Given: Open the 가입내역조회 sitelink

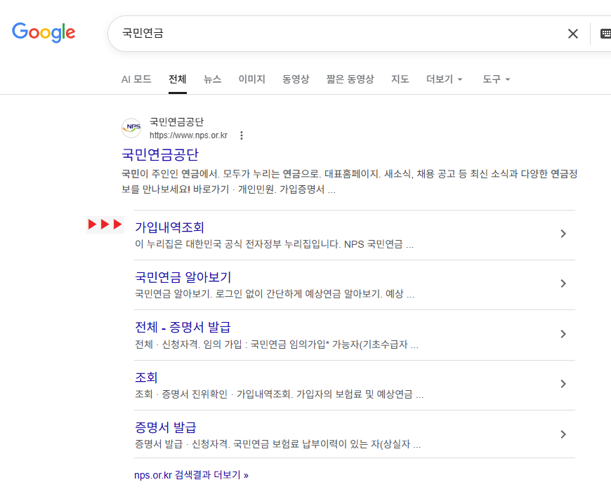Looking at the screenshot, I should point(169,227).
